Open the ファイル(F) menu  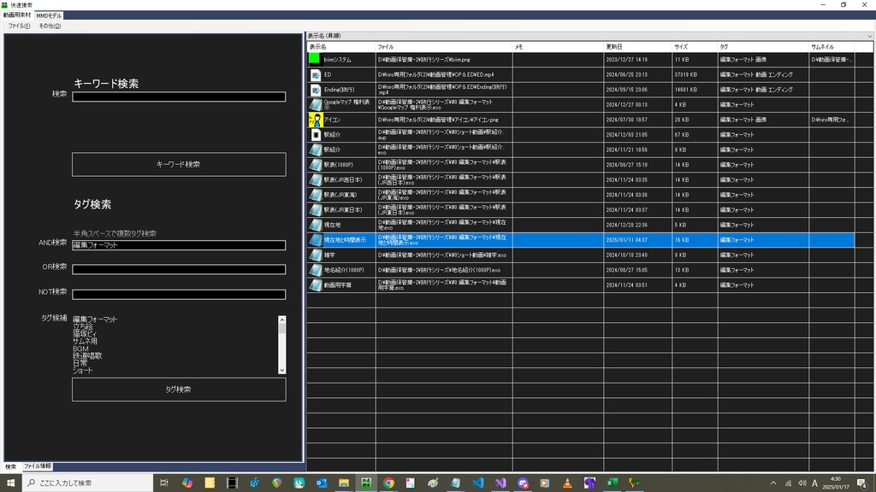pos(19,26)
